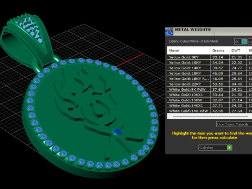Click the green play arrow on Calculate
The image size is (252, 189).
point(229,148)
